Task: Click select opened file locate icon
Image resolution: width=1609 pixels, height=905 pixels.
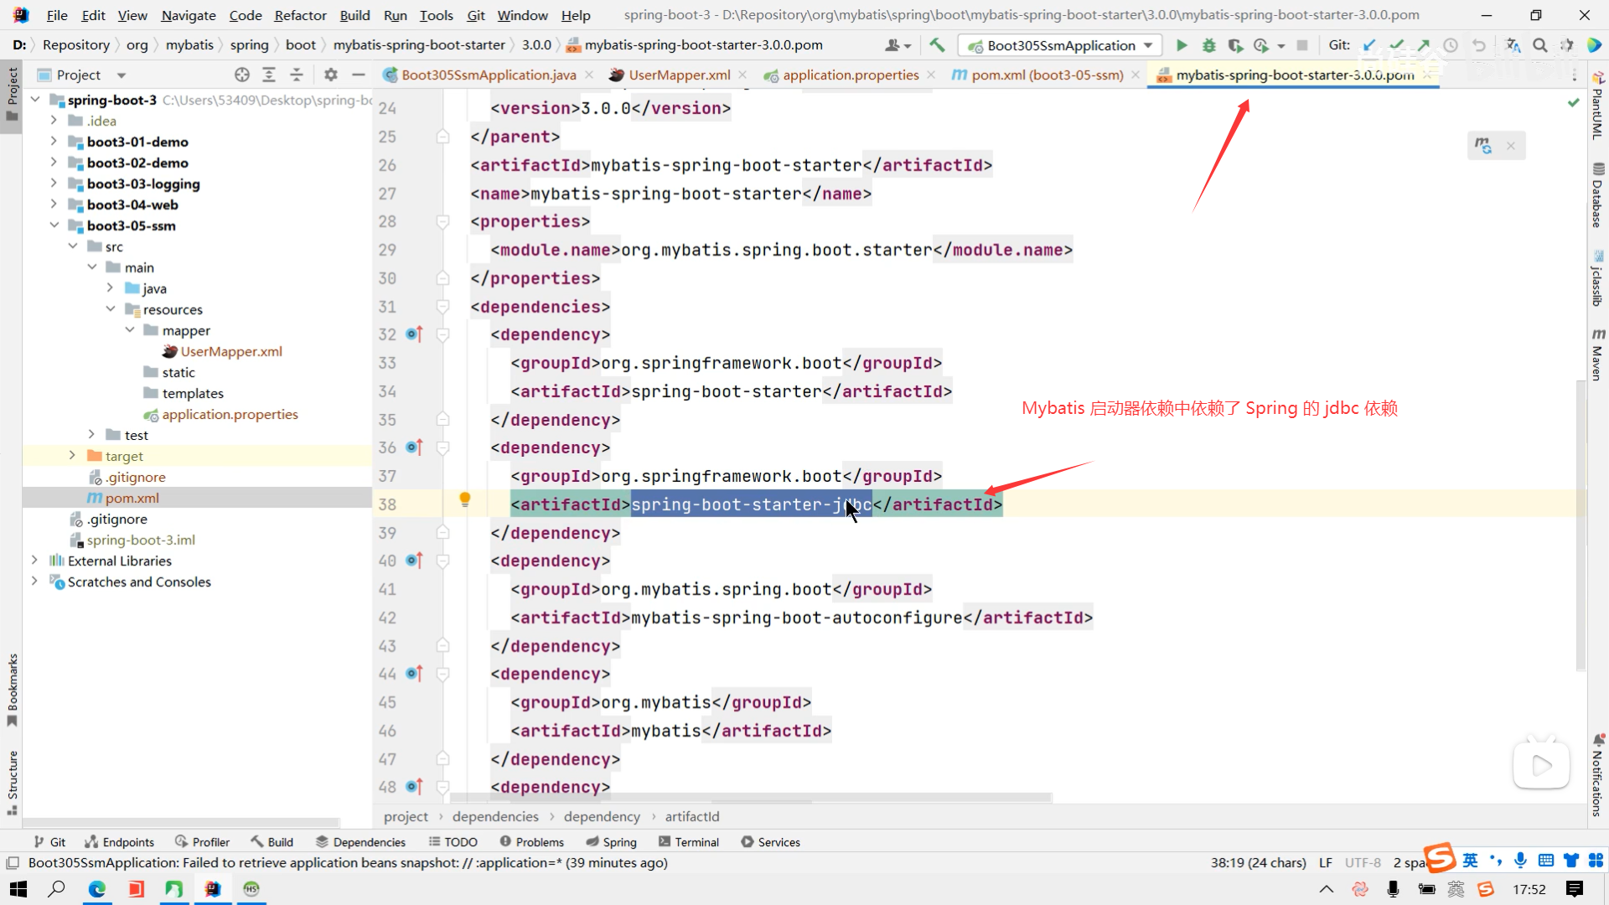Action: [x=242, y=75]
